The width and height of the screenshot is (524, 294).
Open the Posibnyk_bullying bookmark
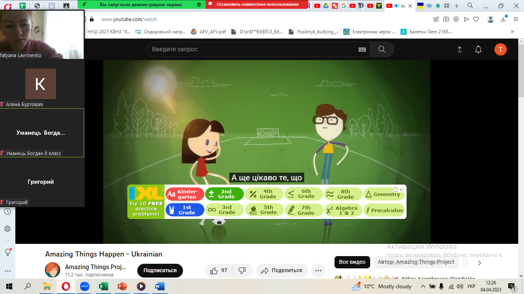point(313,32)
